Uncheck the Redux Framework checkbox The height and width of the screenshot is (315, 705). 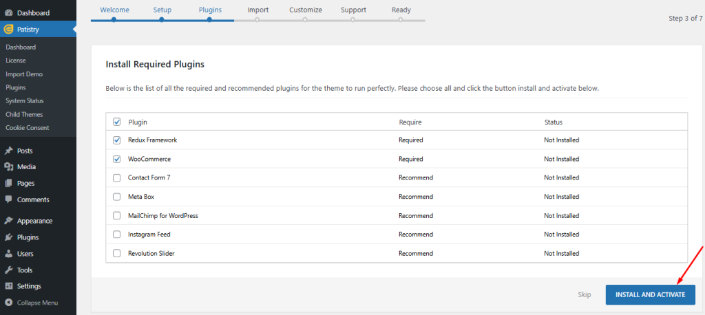point(117,140)
